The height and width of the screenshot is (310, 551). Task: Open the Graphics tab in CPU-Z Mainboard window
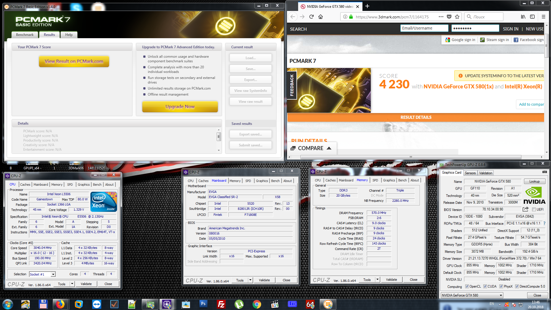click(262, 181)
